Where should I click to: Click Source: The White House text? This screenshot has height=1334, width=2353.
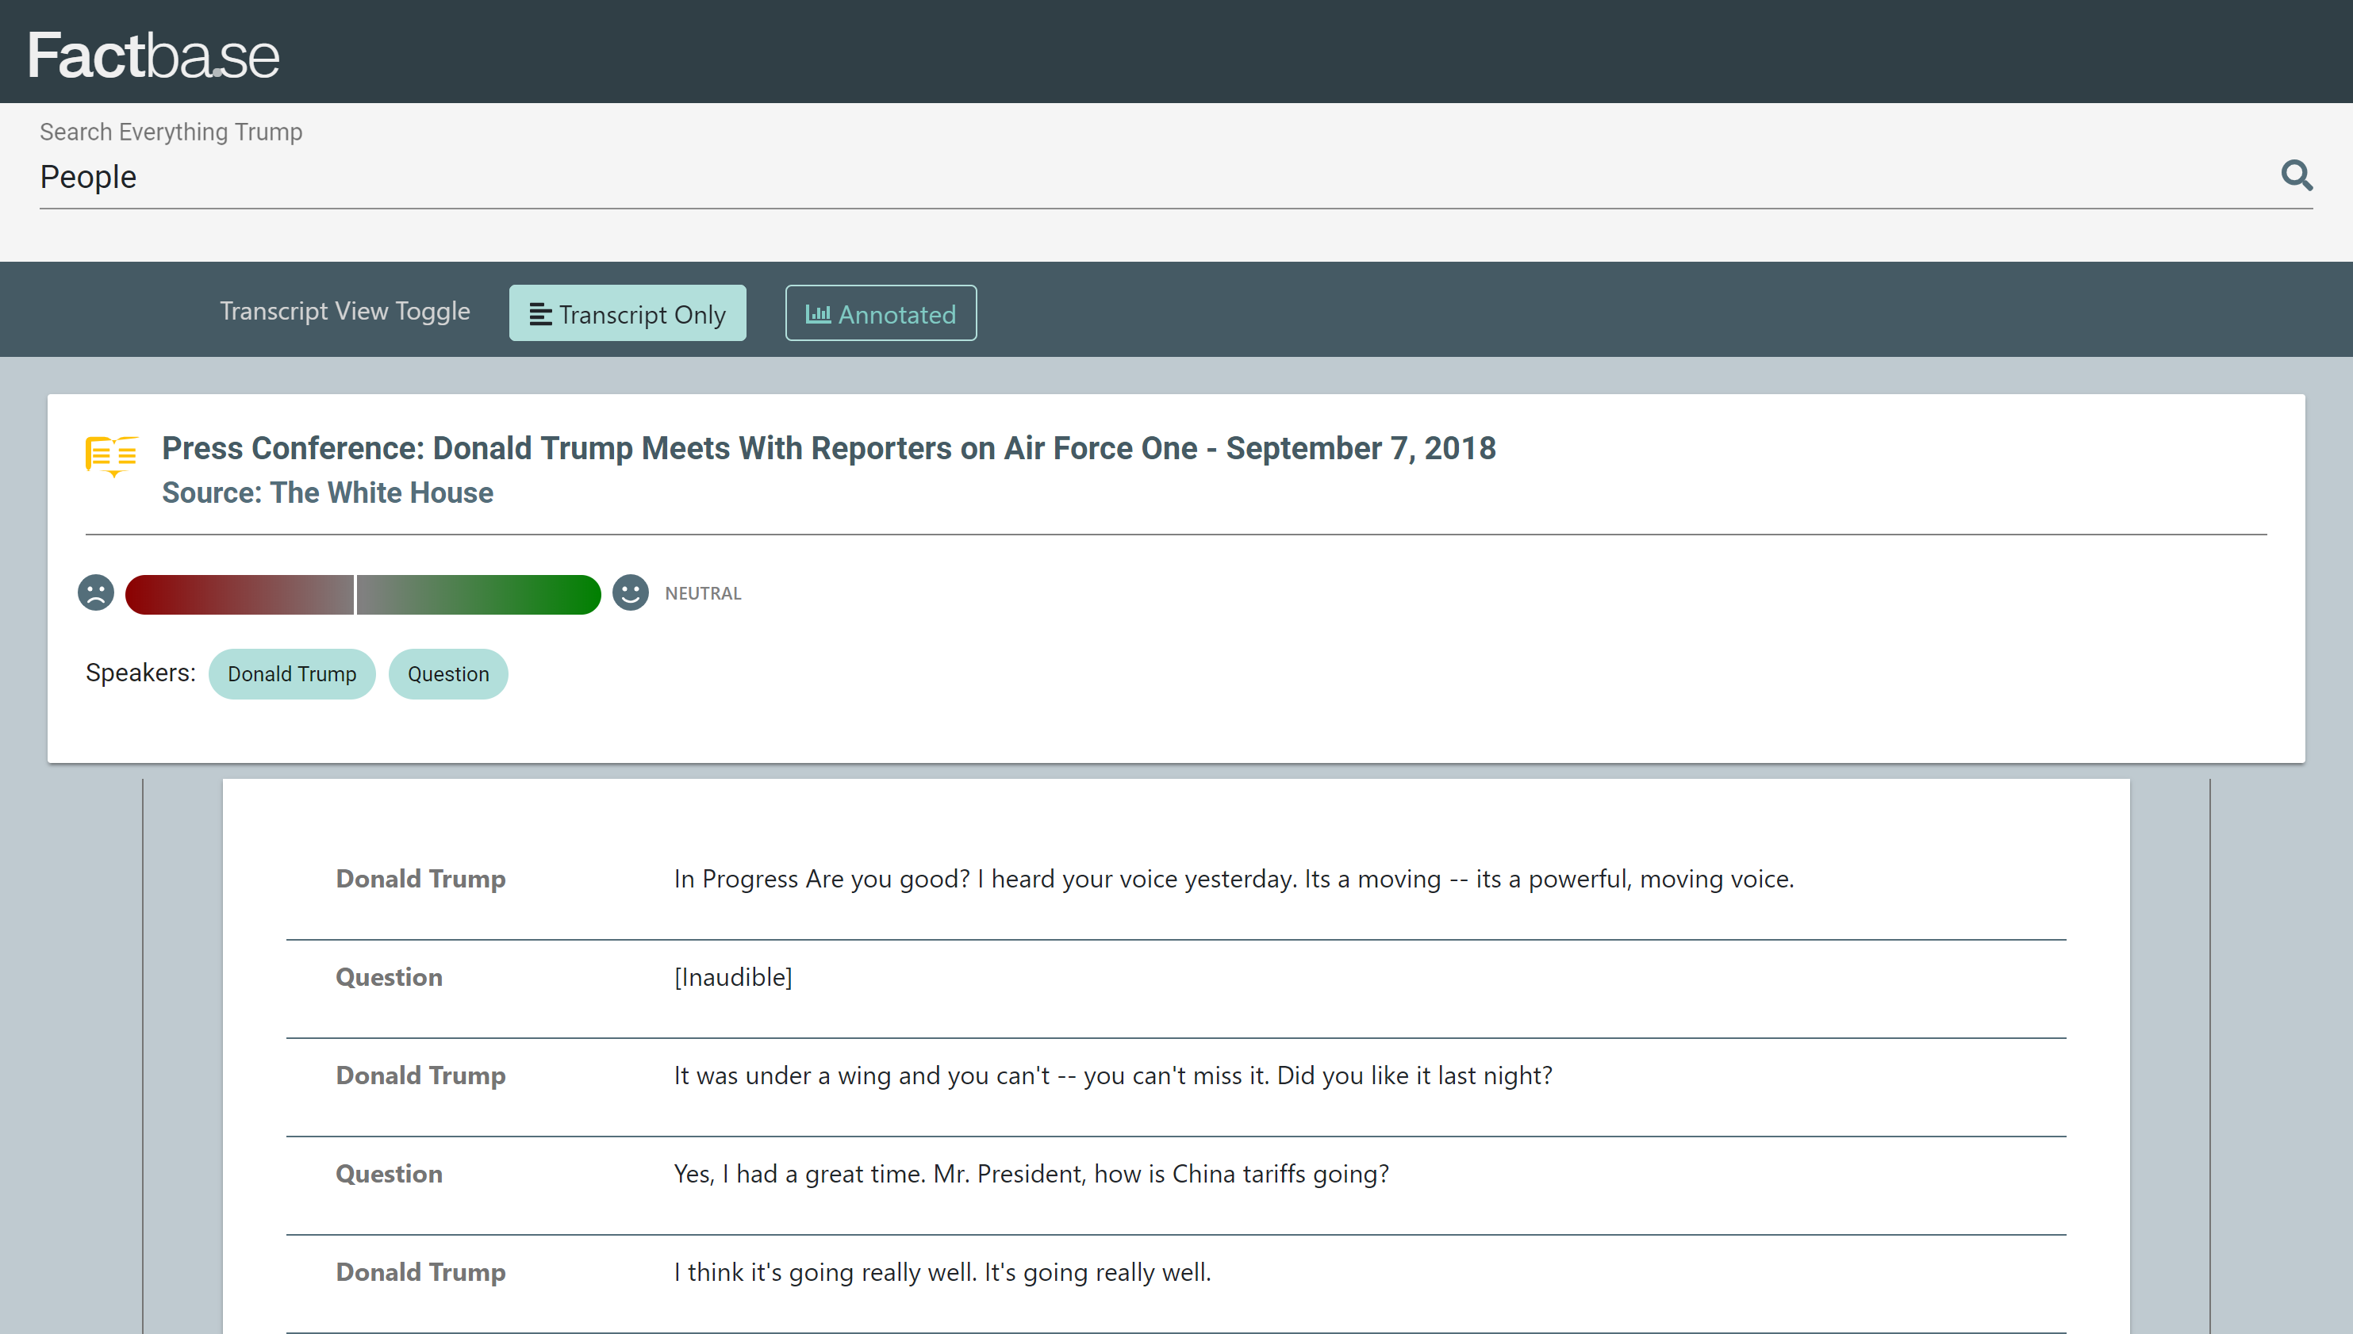click(x=327, y=493)
